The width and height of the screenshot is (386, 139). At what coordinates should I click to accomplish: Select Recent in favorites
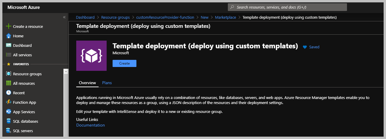click(x=19, y=93)
